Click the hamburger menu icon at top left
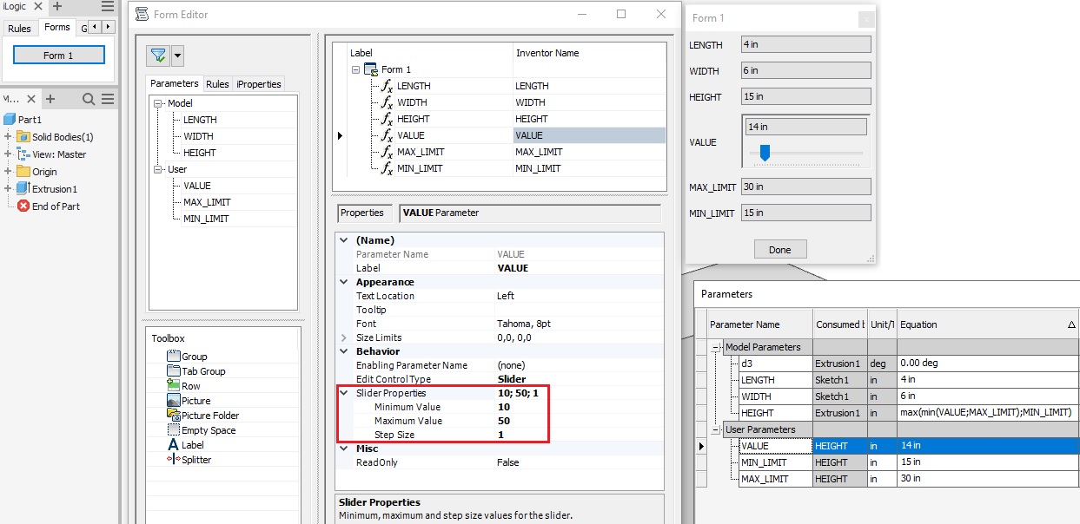The height and width of the screenshot is (524, 1080). pos(109,8)
